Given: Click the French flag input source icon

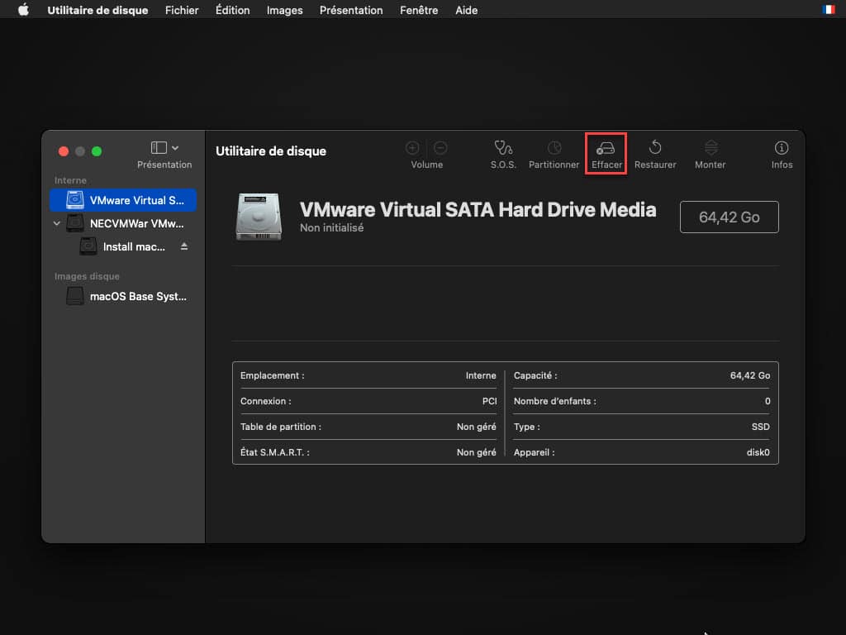Looking at the screenshot, I should (829, 10).
